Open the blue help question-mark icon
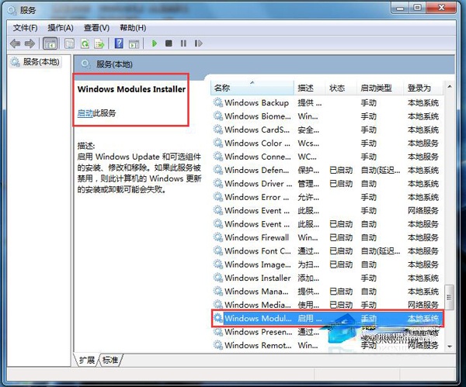The image size is (466, 387). (119, 43)
